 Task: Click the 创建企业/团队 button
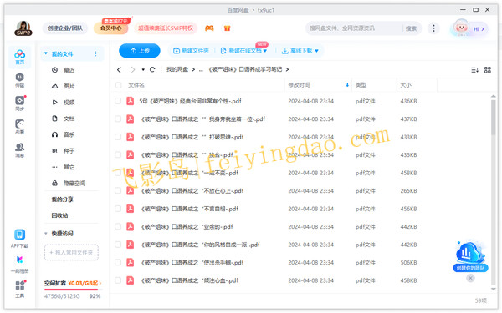[65, 28]
